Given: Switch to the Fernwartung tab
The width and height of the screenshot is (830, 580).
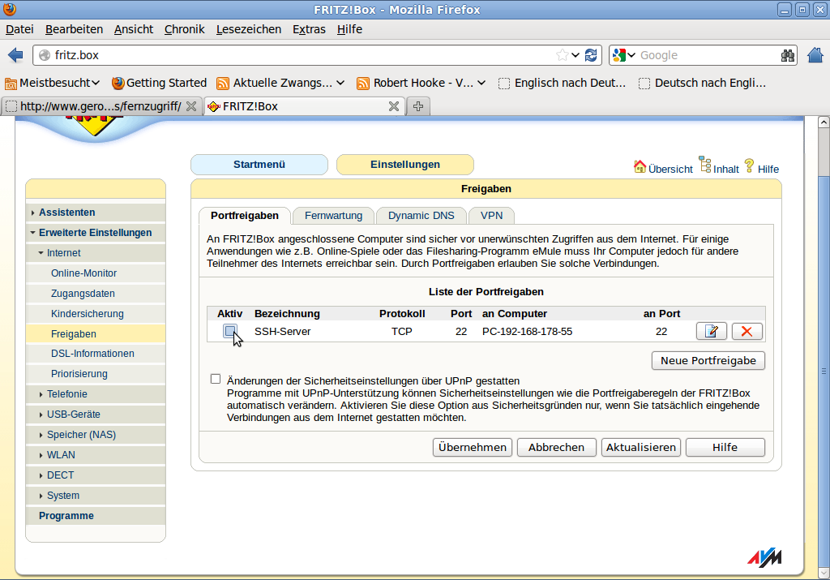Looking at the screenshot, I should point(333,216).
